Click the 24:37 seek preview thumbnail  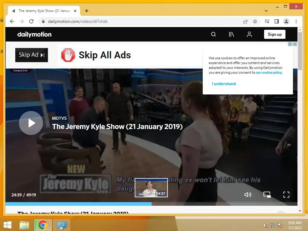click(x=151, y=188)
